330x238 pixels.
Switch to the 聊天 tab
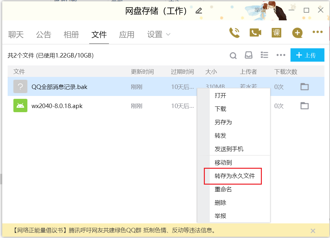pos(16,35)
